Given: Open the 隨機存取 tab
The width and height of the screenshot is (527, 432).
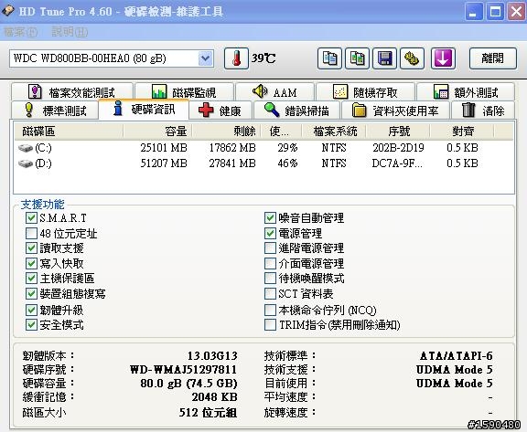Looking at the screenshot, I should pos(365,91).
